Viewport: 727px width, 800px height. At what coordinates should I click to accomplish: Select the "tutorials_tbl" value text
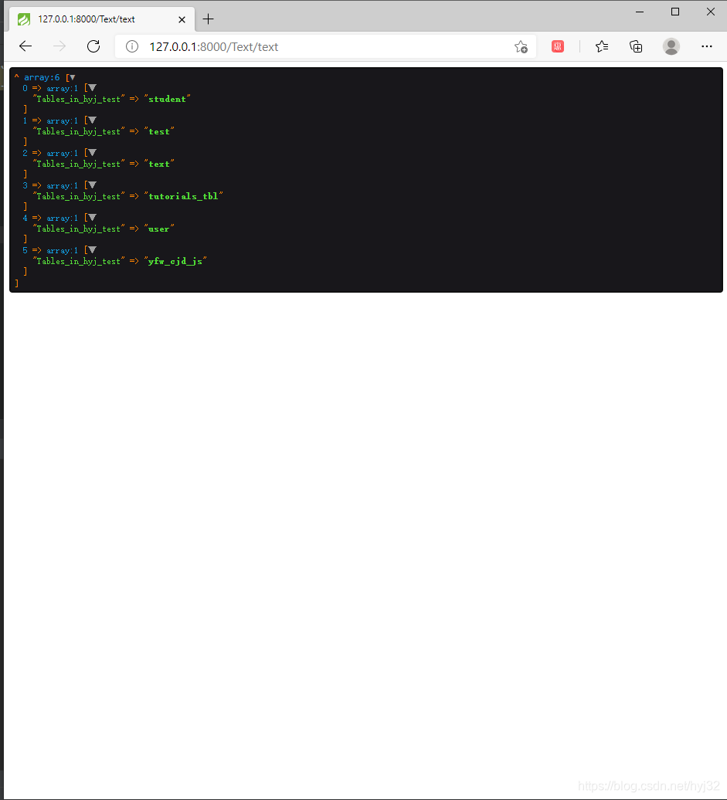pyautogui.click(x=183, y=196)
